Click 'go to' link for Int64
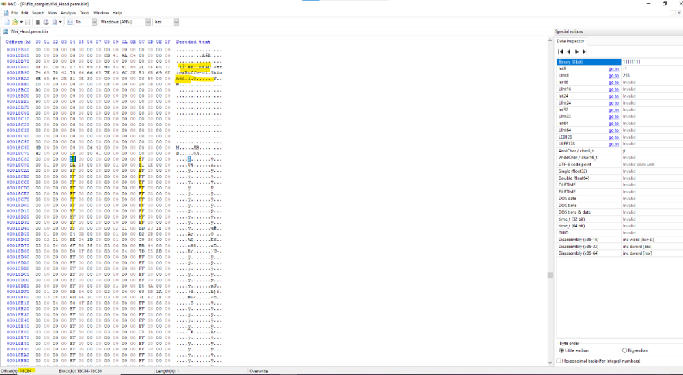 click(613, 123)
